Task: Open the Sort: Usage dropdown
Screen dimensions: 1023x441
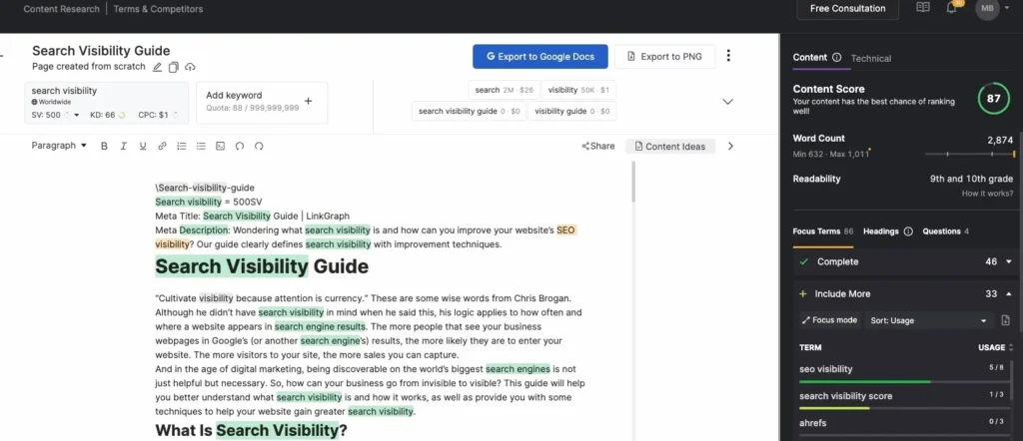Action: pyautogui.click(x=928, y=320)
